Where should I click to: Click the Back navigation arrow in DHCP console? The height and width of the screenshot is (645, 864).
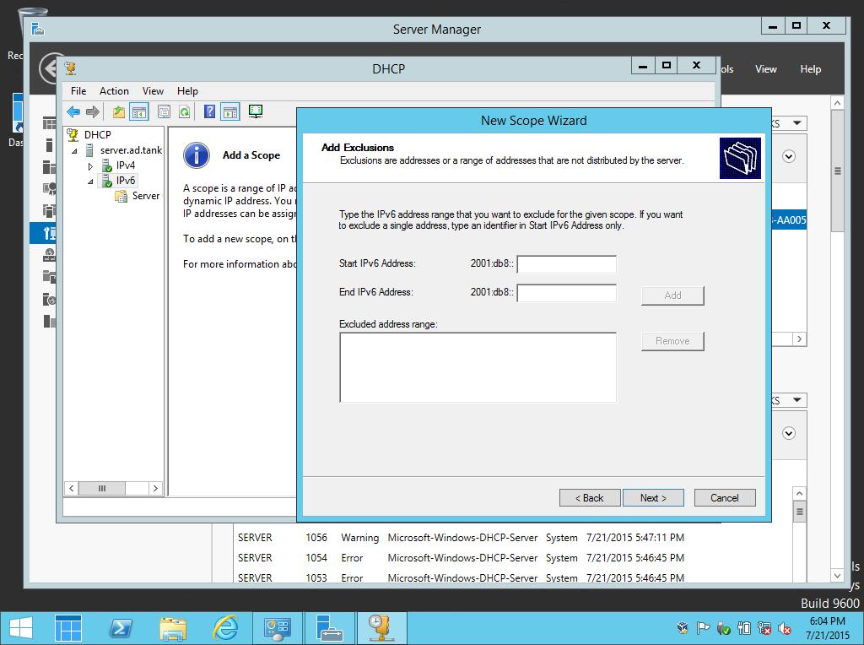coord(73,111)
